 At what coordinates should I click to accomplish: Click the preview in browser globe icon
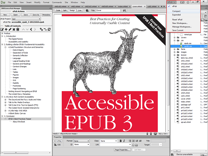[x=87, y=10]
